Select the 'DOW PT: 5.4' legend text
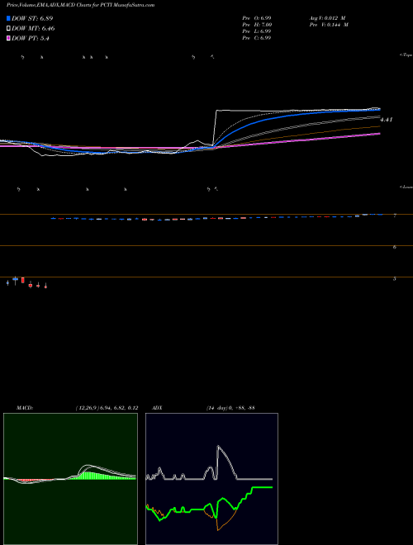413x545 pixels. coord(30,38)
